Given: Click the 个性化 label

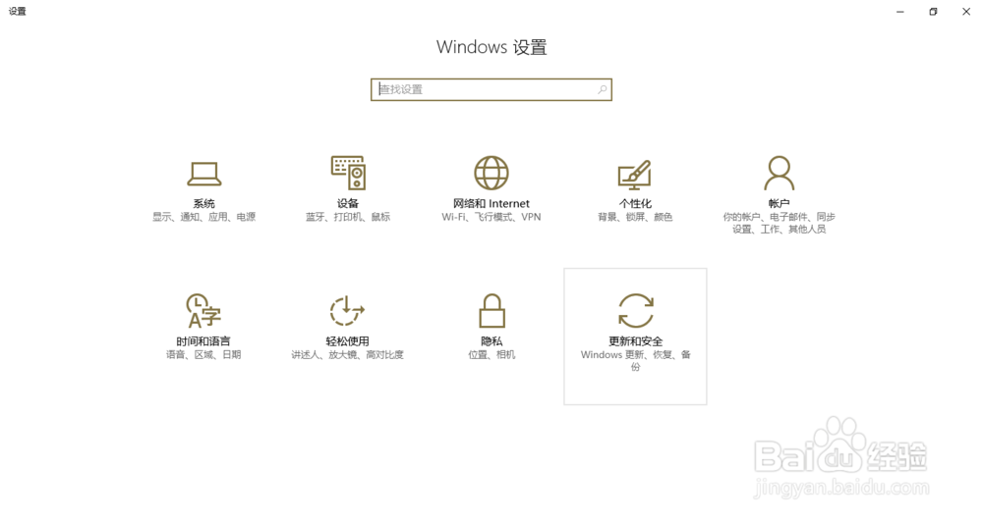Looking at the screenshot, I should 635,203.
